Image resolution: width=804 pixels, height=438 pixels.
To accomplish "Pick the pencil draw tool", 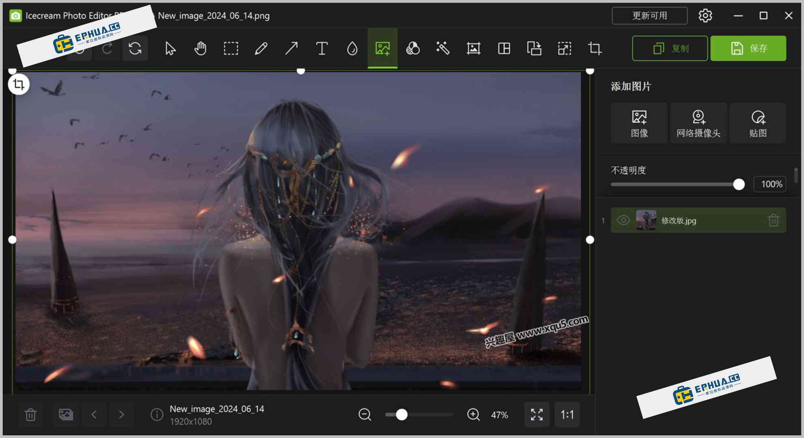I will [261, 49].
